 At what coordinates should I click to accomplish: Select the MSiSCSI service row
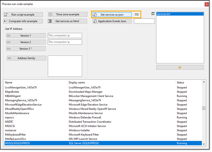pos(103,126)
